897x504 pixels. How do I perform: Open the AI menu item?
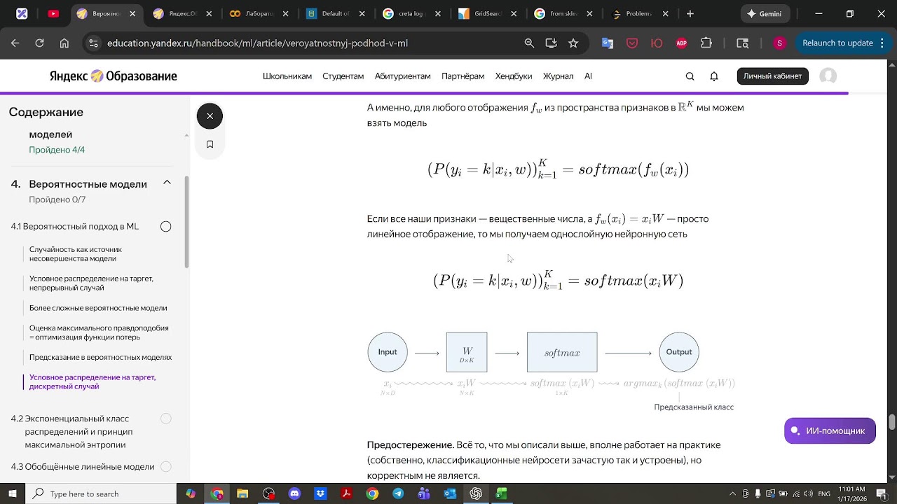tap(588, 76)
